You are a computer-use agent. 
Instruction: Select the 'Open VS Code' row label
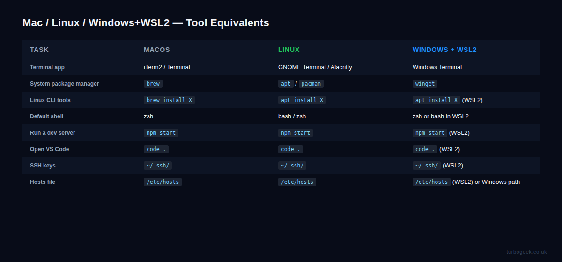pos(49,149)
